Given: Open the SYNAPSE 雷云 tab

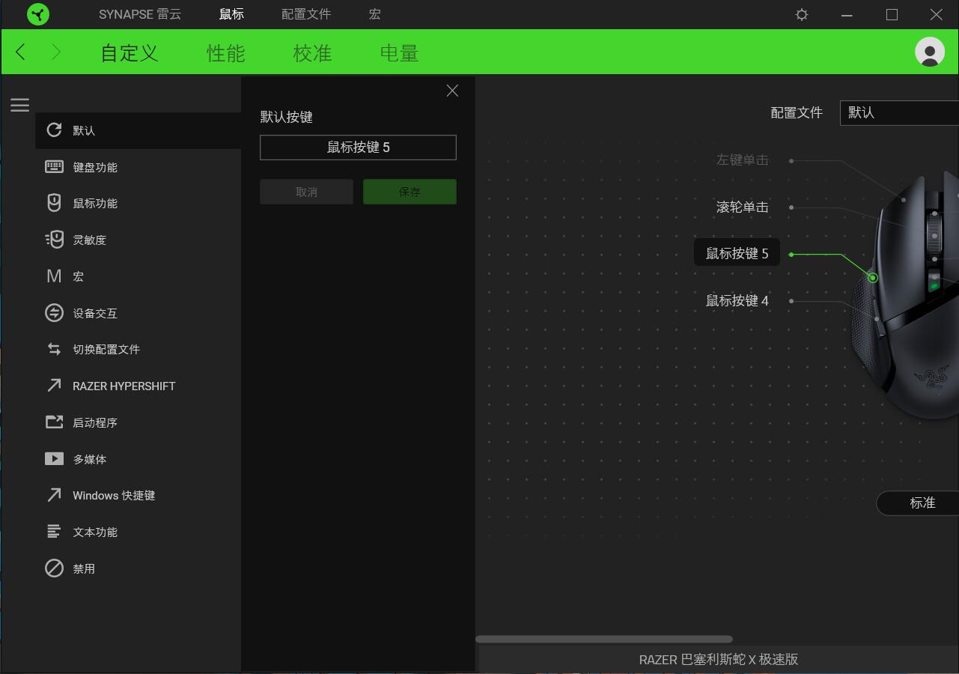Looking at the screenshot, I should tap(140, 14).
